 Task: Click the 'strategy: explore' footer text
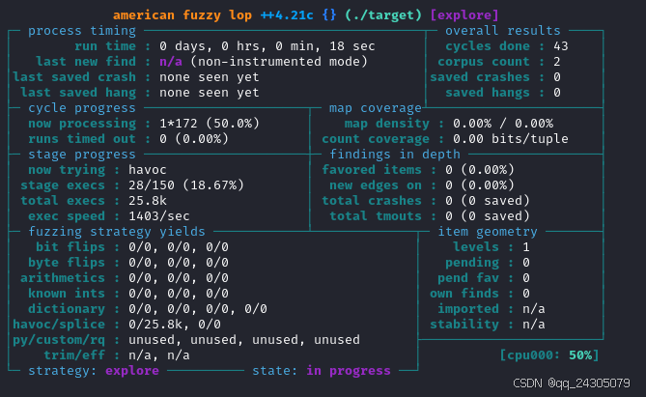(x=94, y=371)
